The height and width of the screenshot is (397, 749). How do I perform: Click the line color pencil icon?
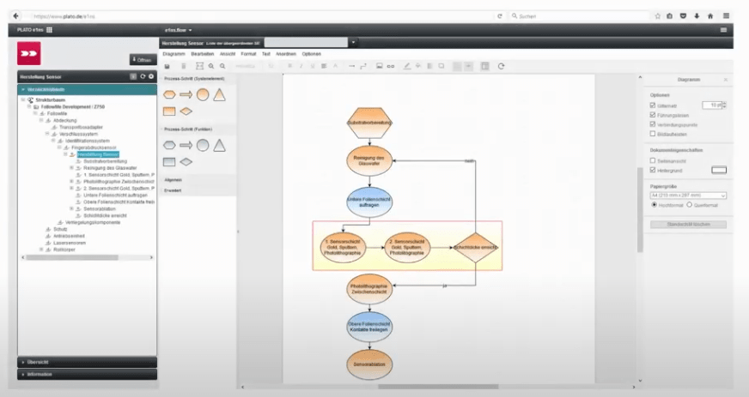(407, 66)
